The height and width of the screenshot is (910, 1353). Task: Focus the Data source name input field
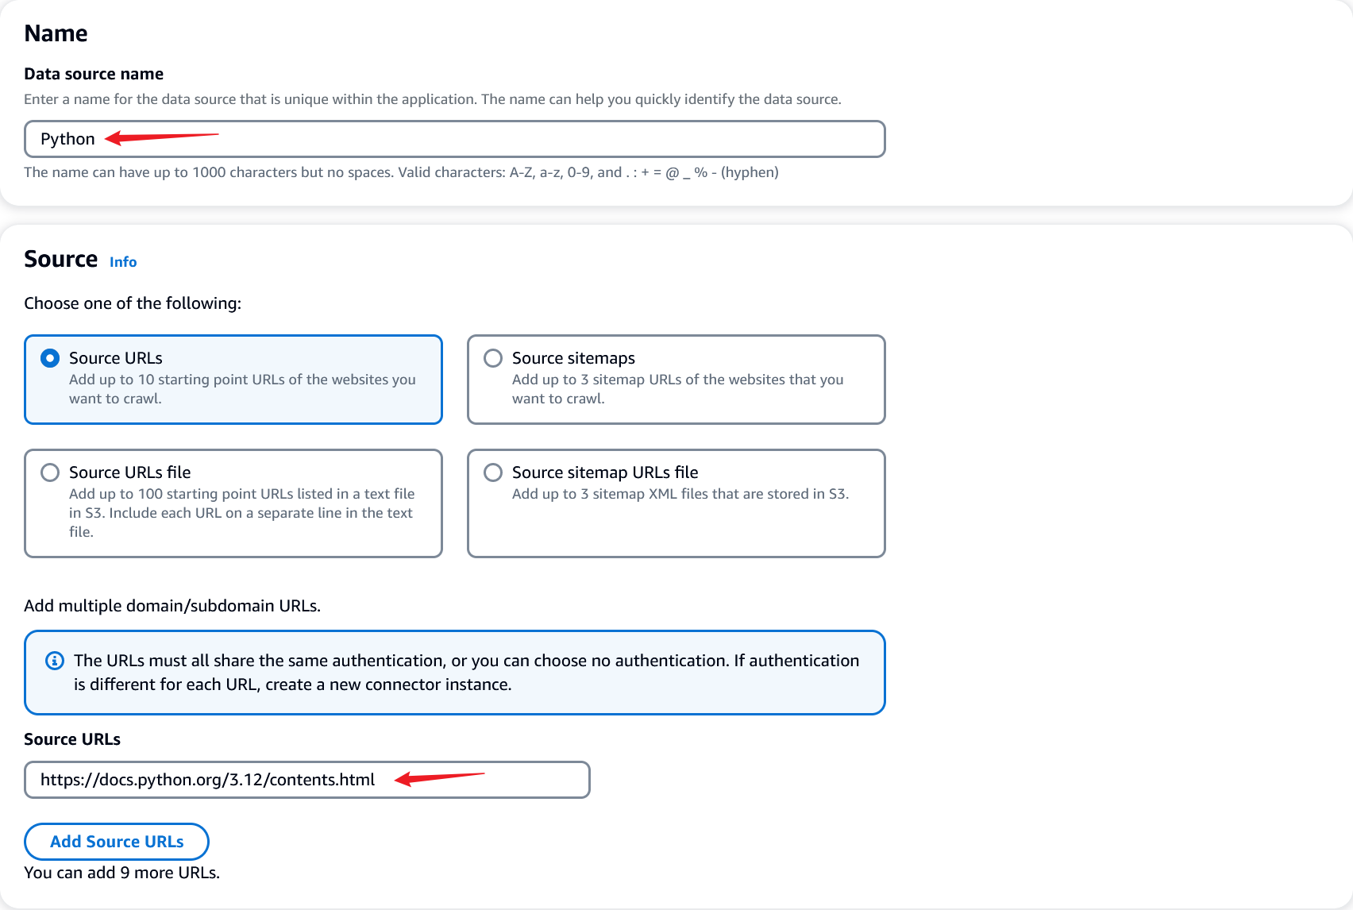[455, 139]
